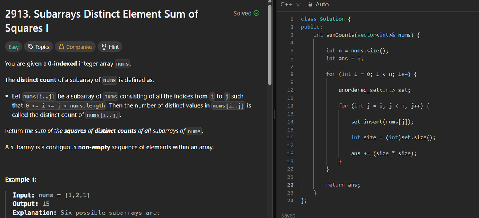Click line number 8 in the gutter
479x218 pixels.
click(292, 74)
